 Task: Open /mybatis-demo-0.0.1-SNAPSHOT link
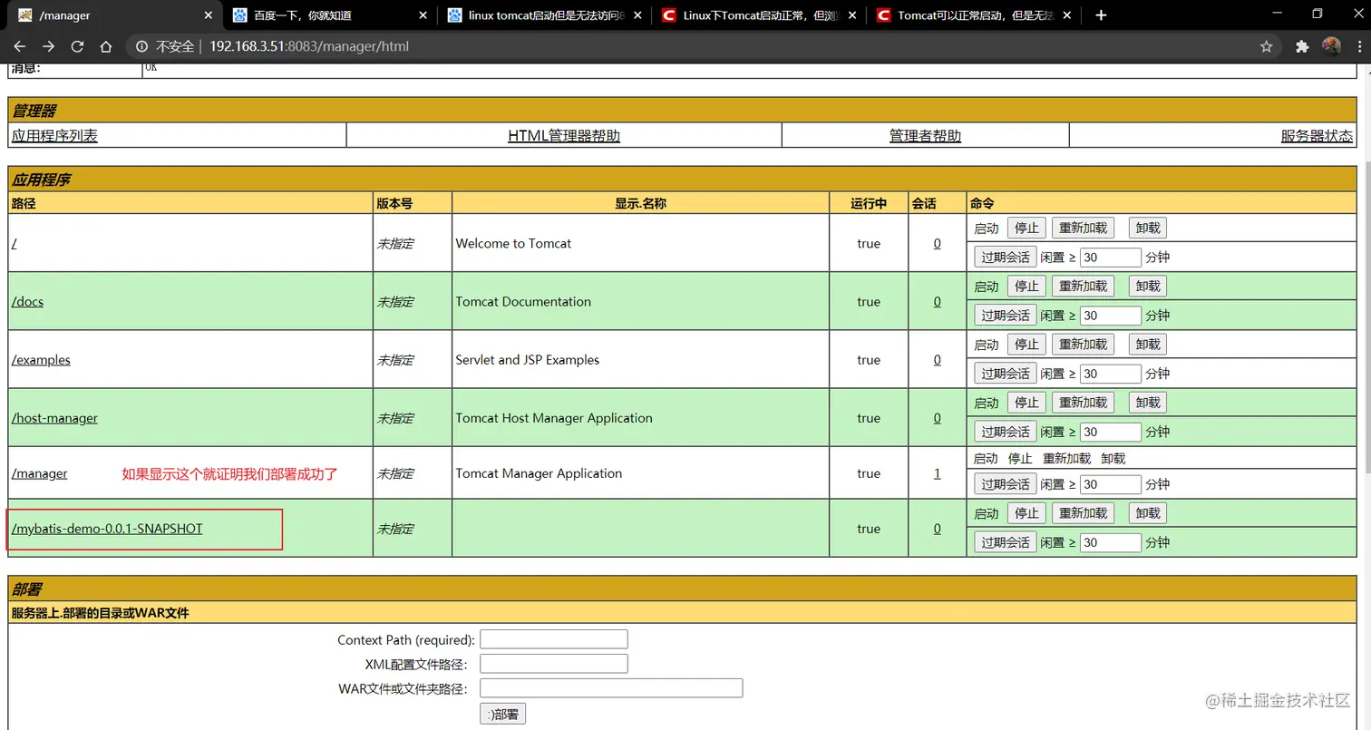(107, 528)
